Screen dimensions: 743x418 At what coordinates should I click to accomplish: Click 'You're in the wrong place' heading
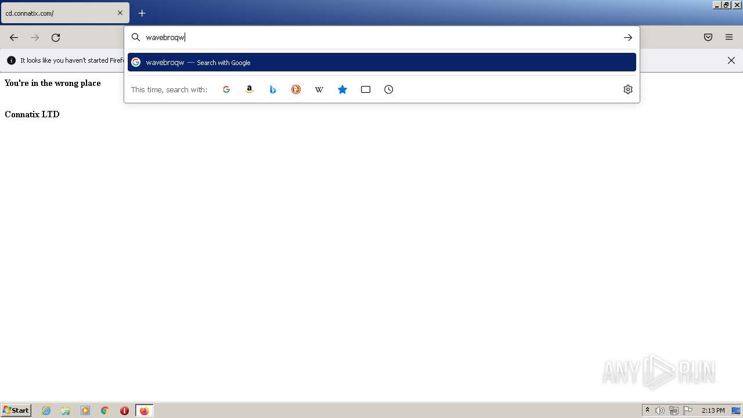point(53,83)
